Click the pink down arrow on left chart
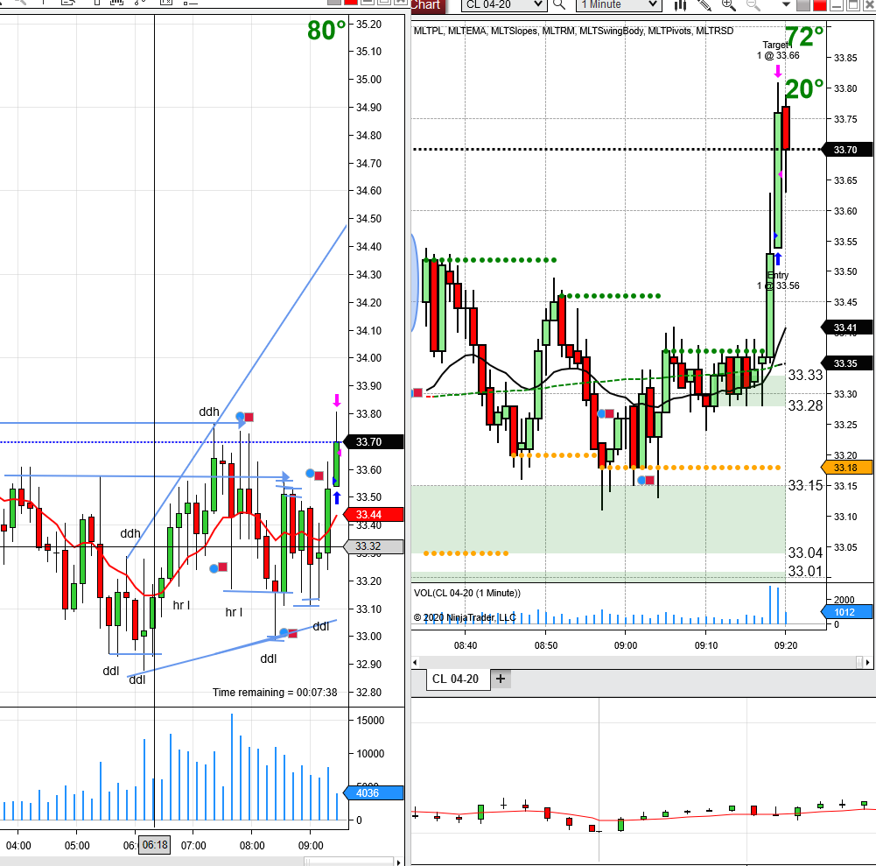This screenshot has width=876, height=866. tap(336, 400)
